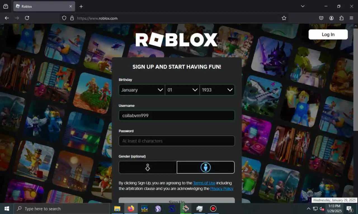Open the purple globe taskbar icon
Image resolution: width=358 pixels, height=214 pixels.
158,208
